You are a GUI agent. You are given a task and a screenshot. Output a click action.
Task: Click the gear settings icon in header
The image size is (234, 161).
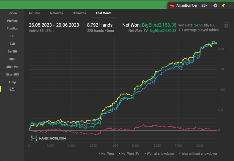pos(215,6)
